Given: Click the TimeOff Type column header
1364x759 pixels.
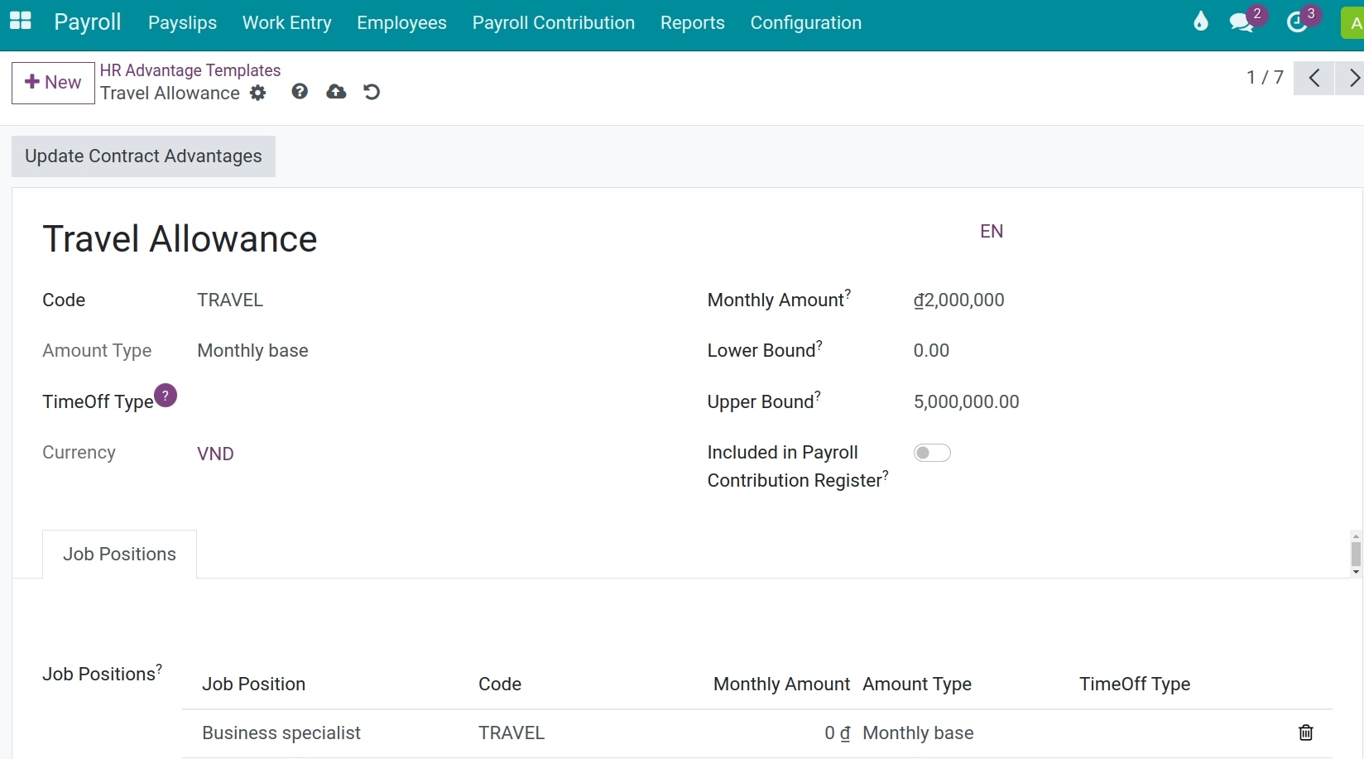Looking at the screenshot, I should tap(1135, 685).
